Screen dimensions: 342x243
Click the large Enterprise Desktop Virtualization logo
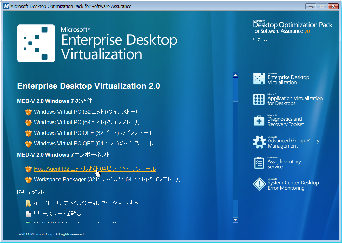click(x=36, y=43)
